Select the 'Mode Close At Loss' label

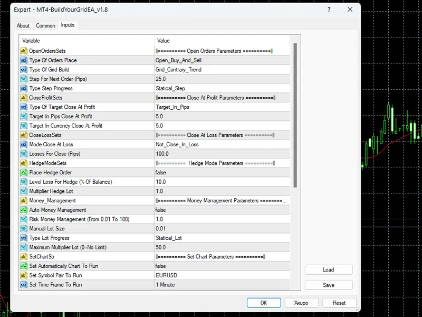click(x=51, y=144)
